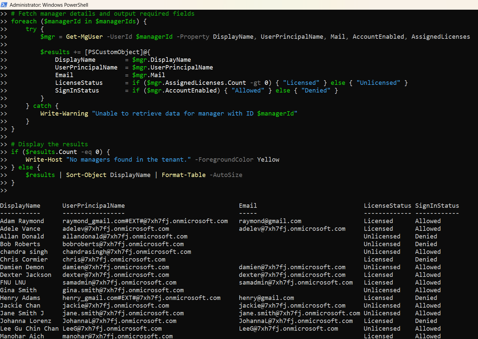Click the name Adele Vance in table
This screenshot has height=339, width=478.
pos(20,229)
